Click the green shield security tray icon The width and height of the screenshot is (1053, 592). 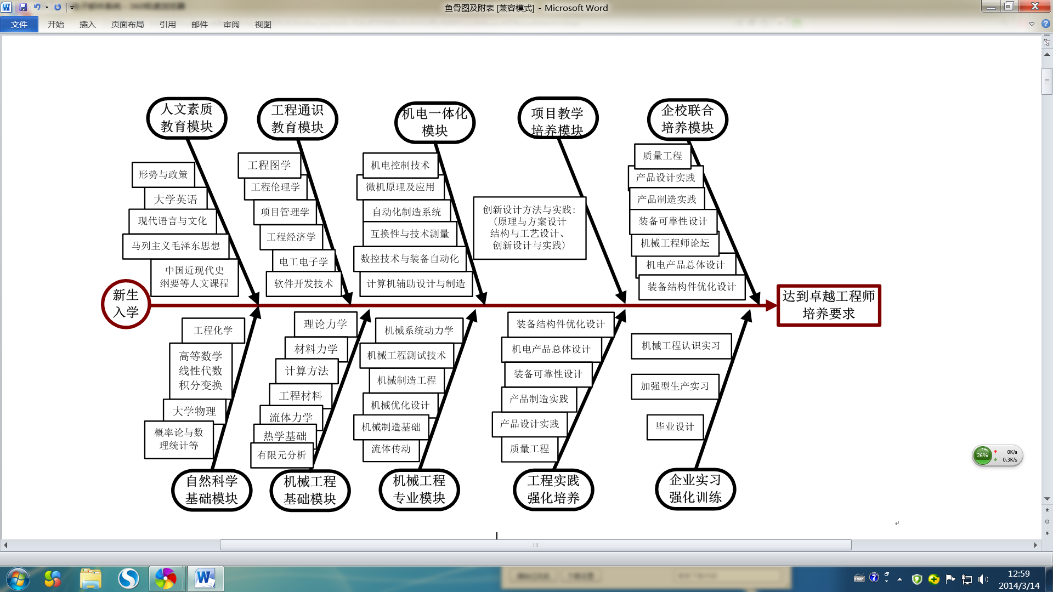916,579
